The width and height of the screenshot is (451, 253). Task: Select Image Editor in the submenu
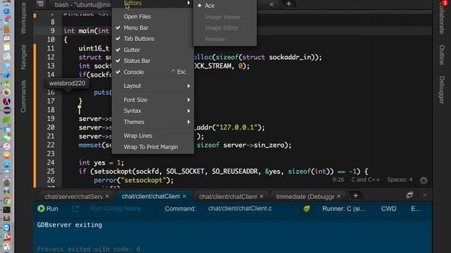(225, 28)
